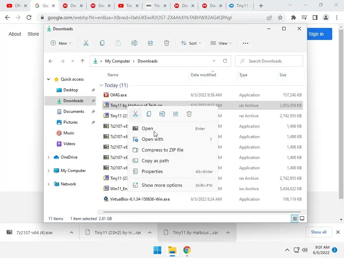Click the Sign in button
Image resolution: width=344 pixels, height=258 pixels.
[319, 34]
